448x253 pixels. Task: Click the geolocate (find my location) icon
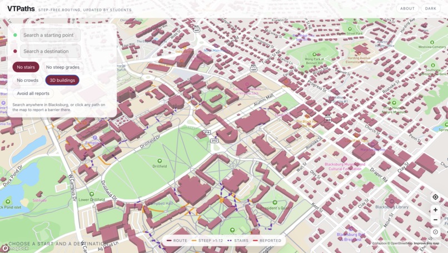click(435, 197)
